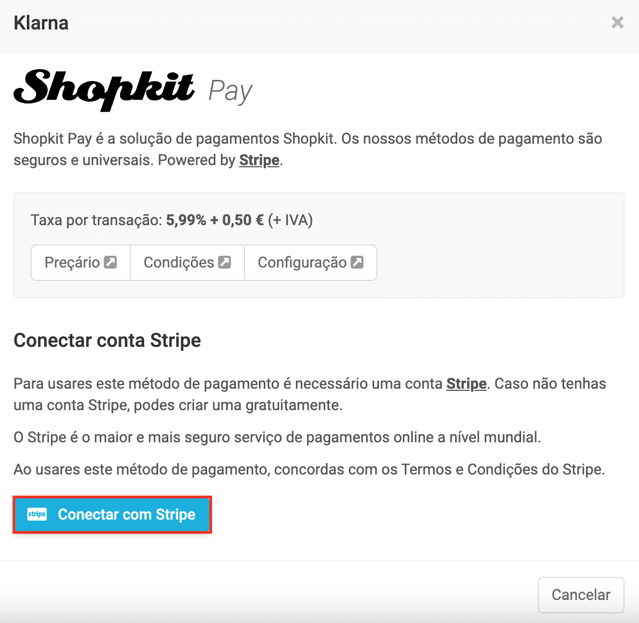Click the Klarna dialog title
Image resolution: width=639 pixels, height=623 pixels.
(x=41, y=23)
